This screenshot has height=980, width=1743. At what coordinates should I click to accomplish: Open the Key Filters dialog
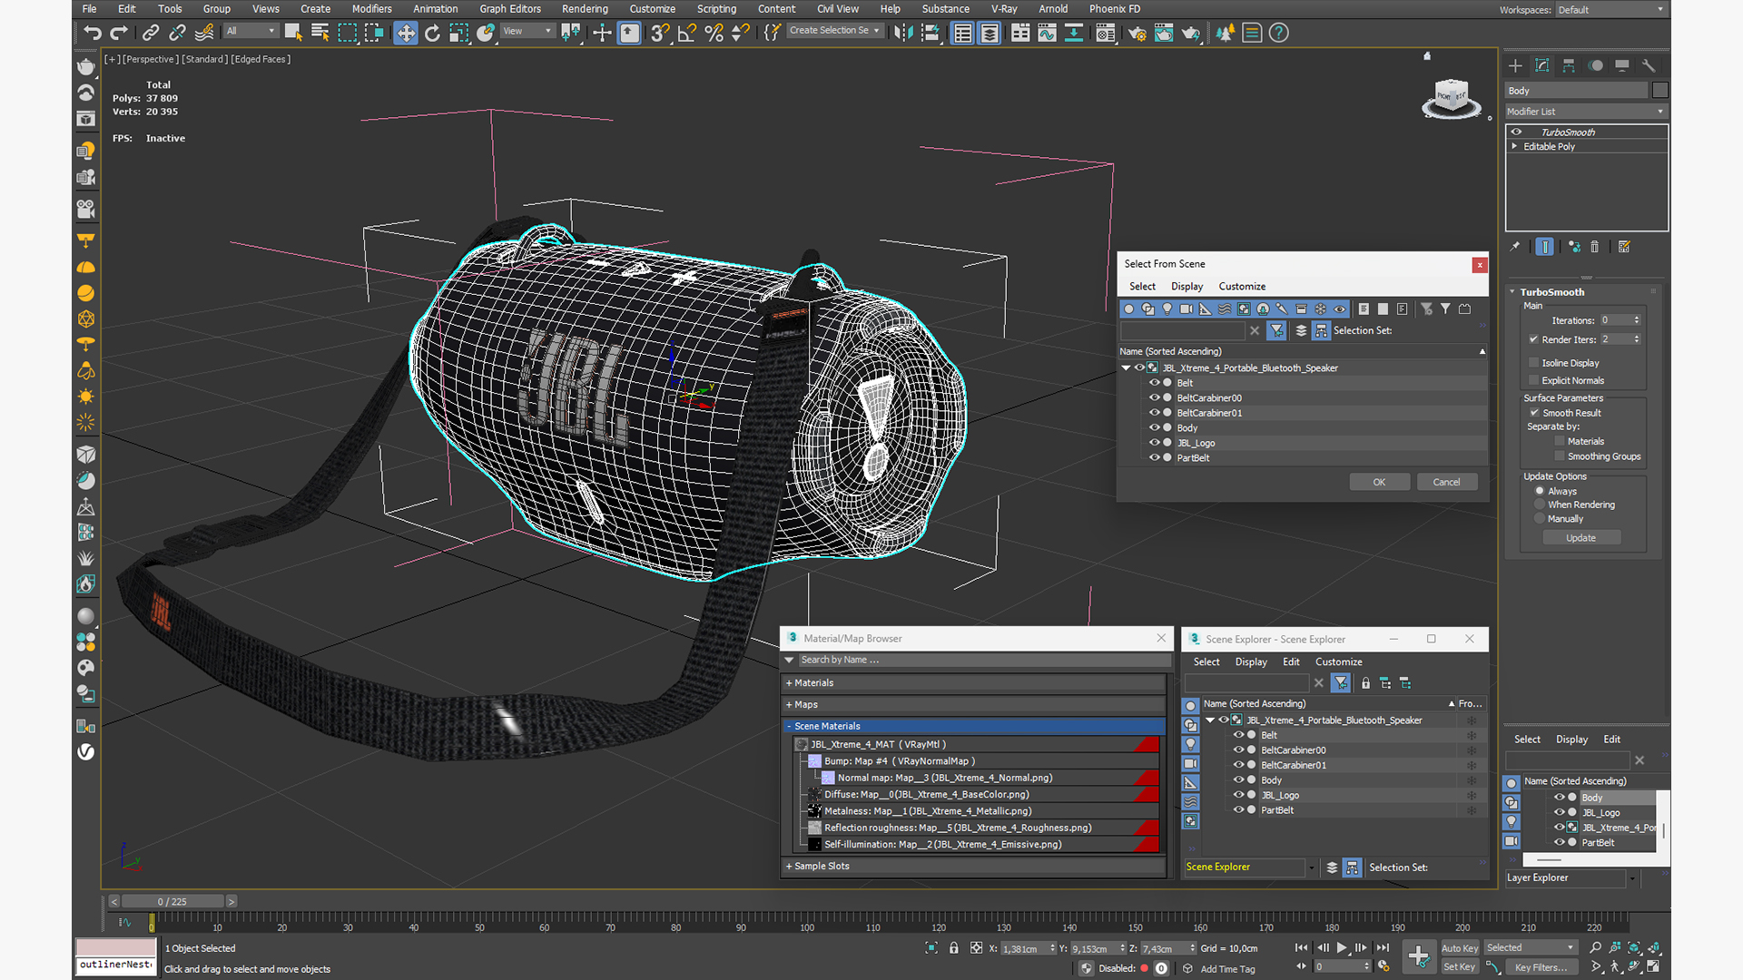[x=1541, y=967]
